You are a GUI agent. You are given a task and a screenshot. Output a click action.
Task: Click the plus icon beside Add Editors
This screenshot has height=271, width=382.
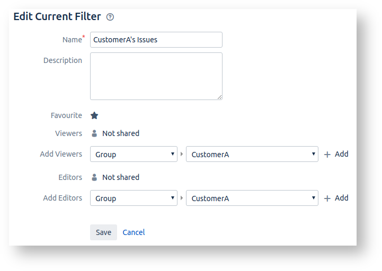[x=327, y=198]
